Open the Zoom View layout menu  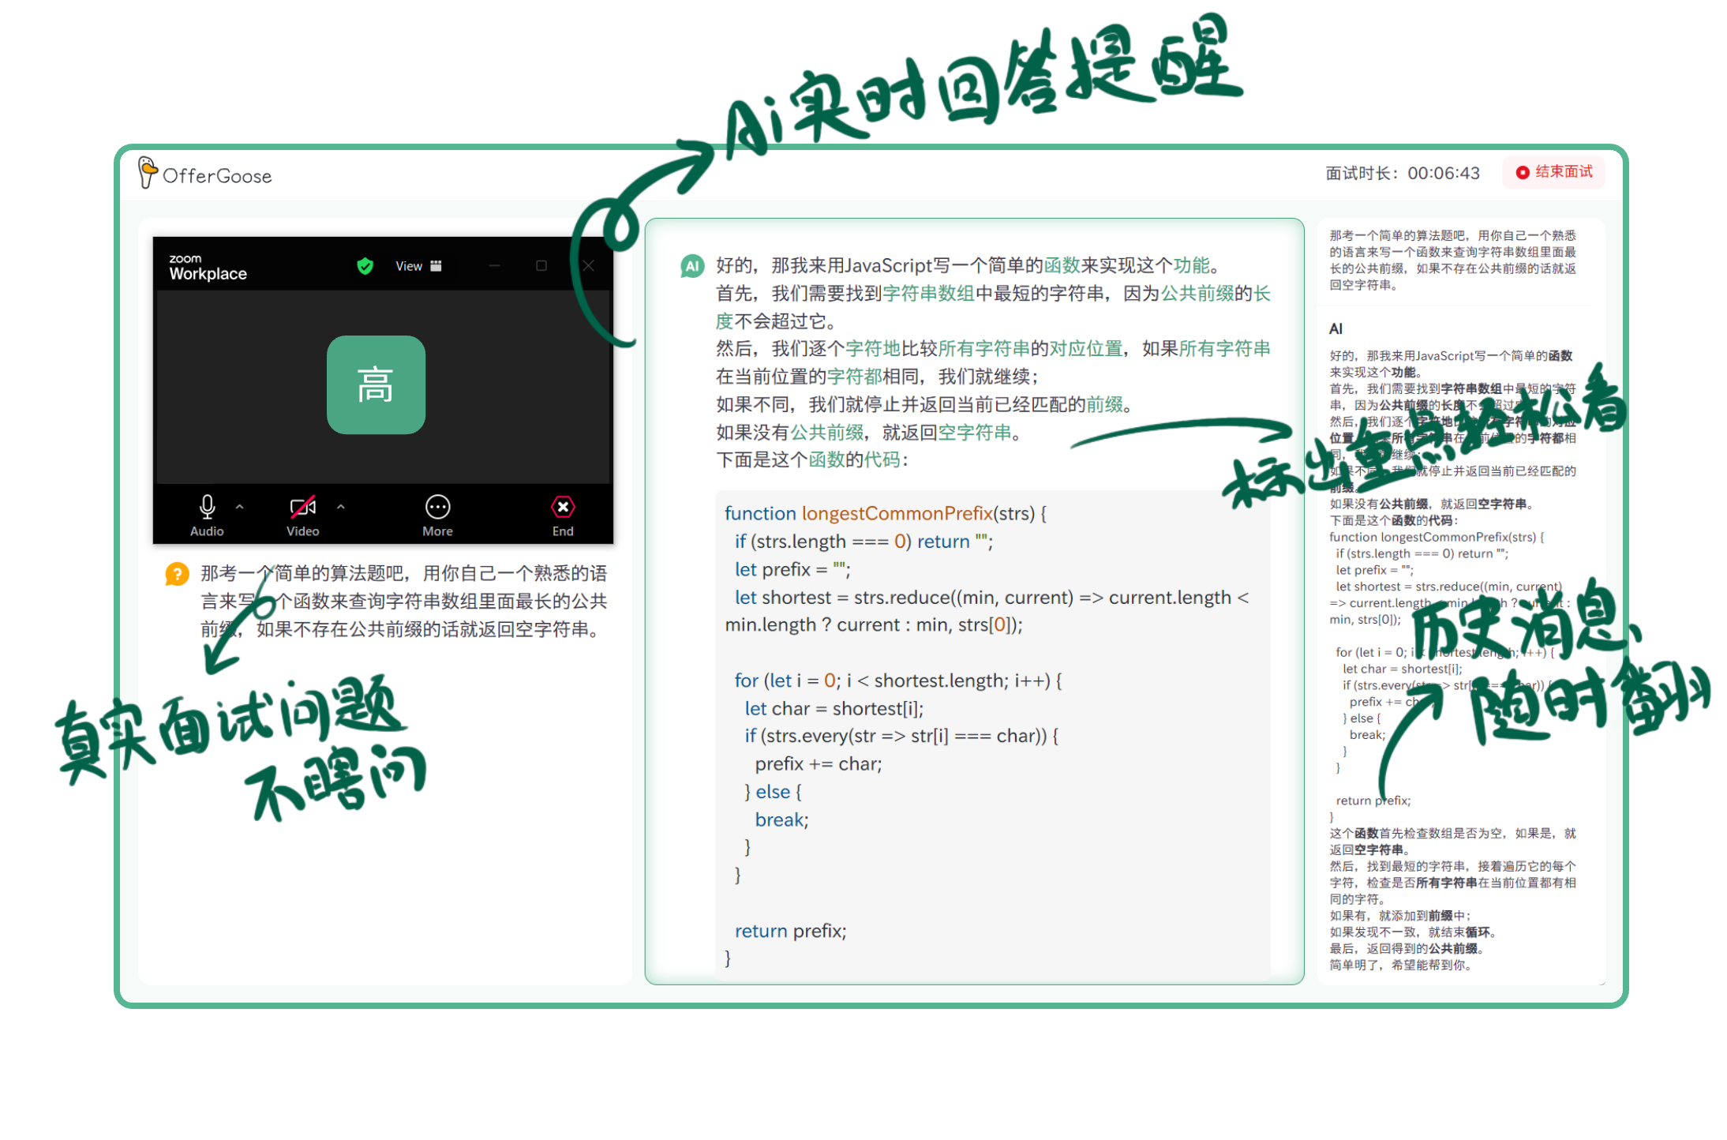coord(418,266)
